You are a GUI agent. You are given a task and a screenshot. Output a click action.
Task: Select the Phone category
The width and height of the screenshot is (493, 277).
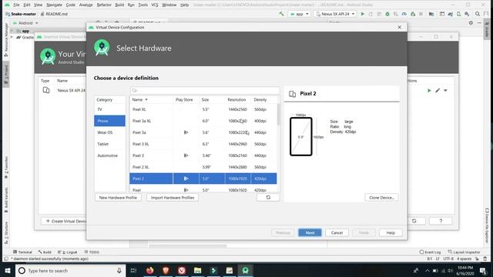coord(109,121)
